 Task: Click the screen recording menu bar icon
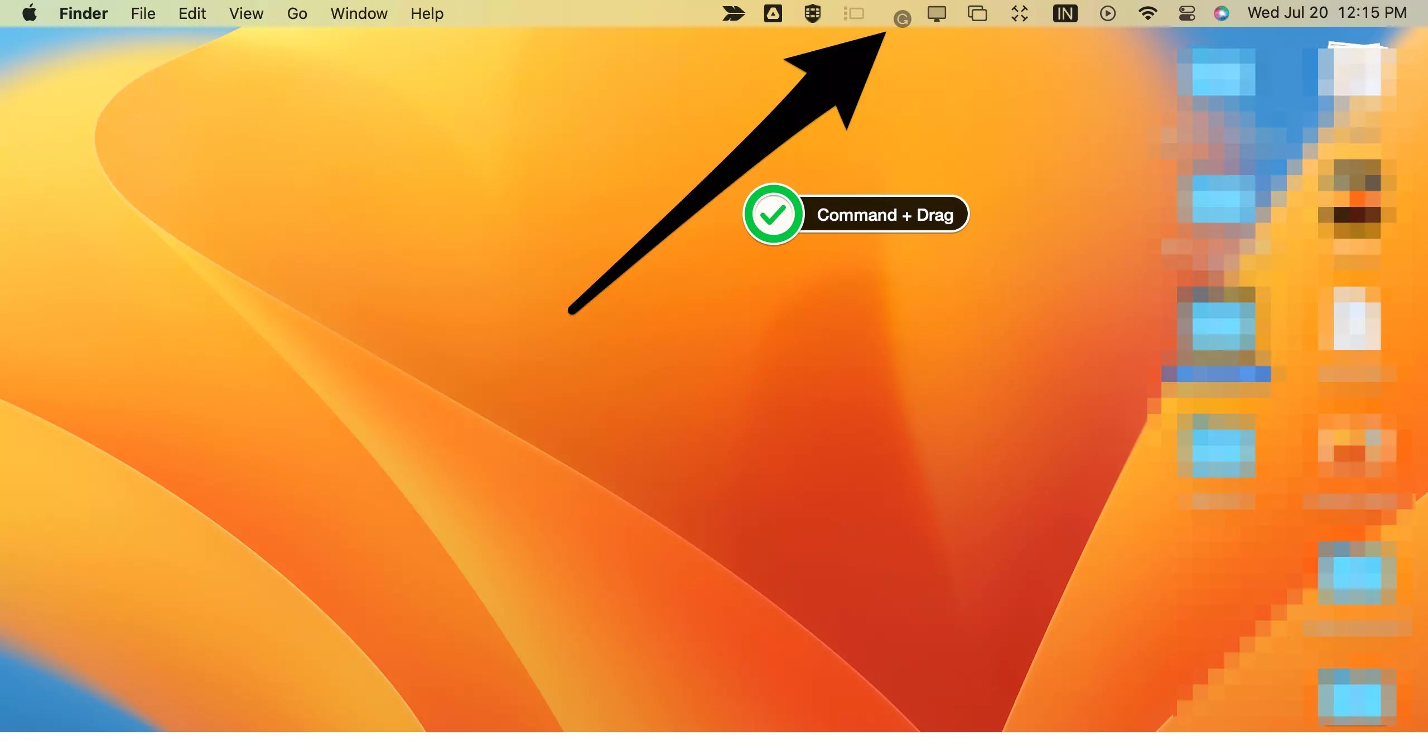[x=855, y=13]
